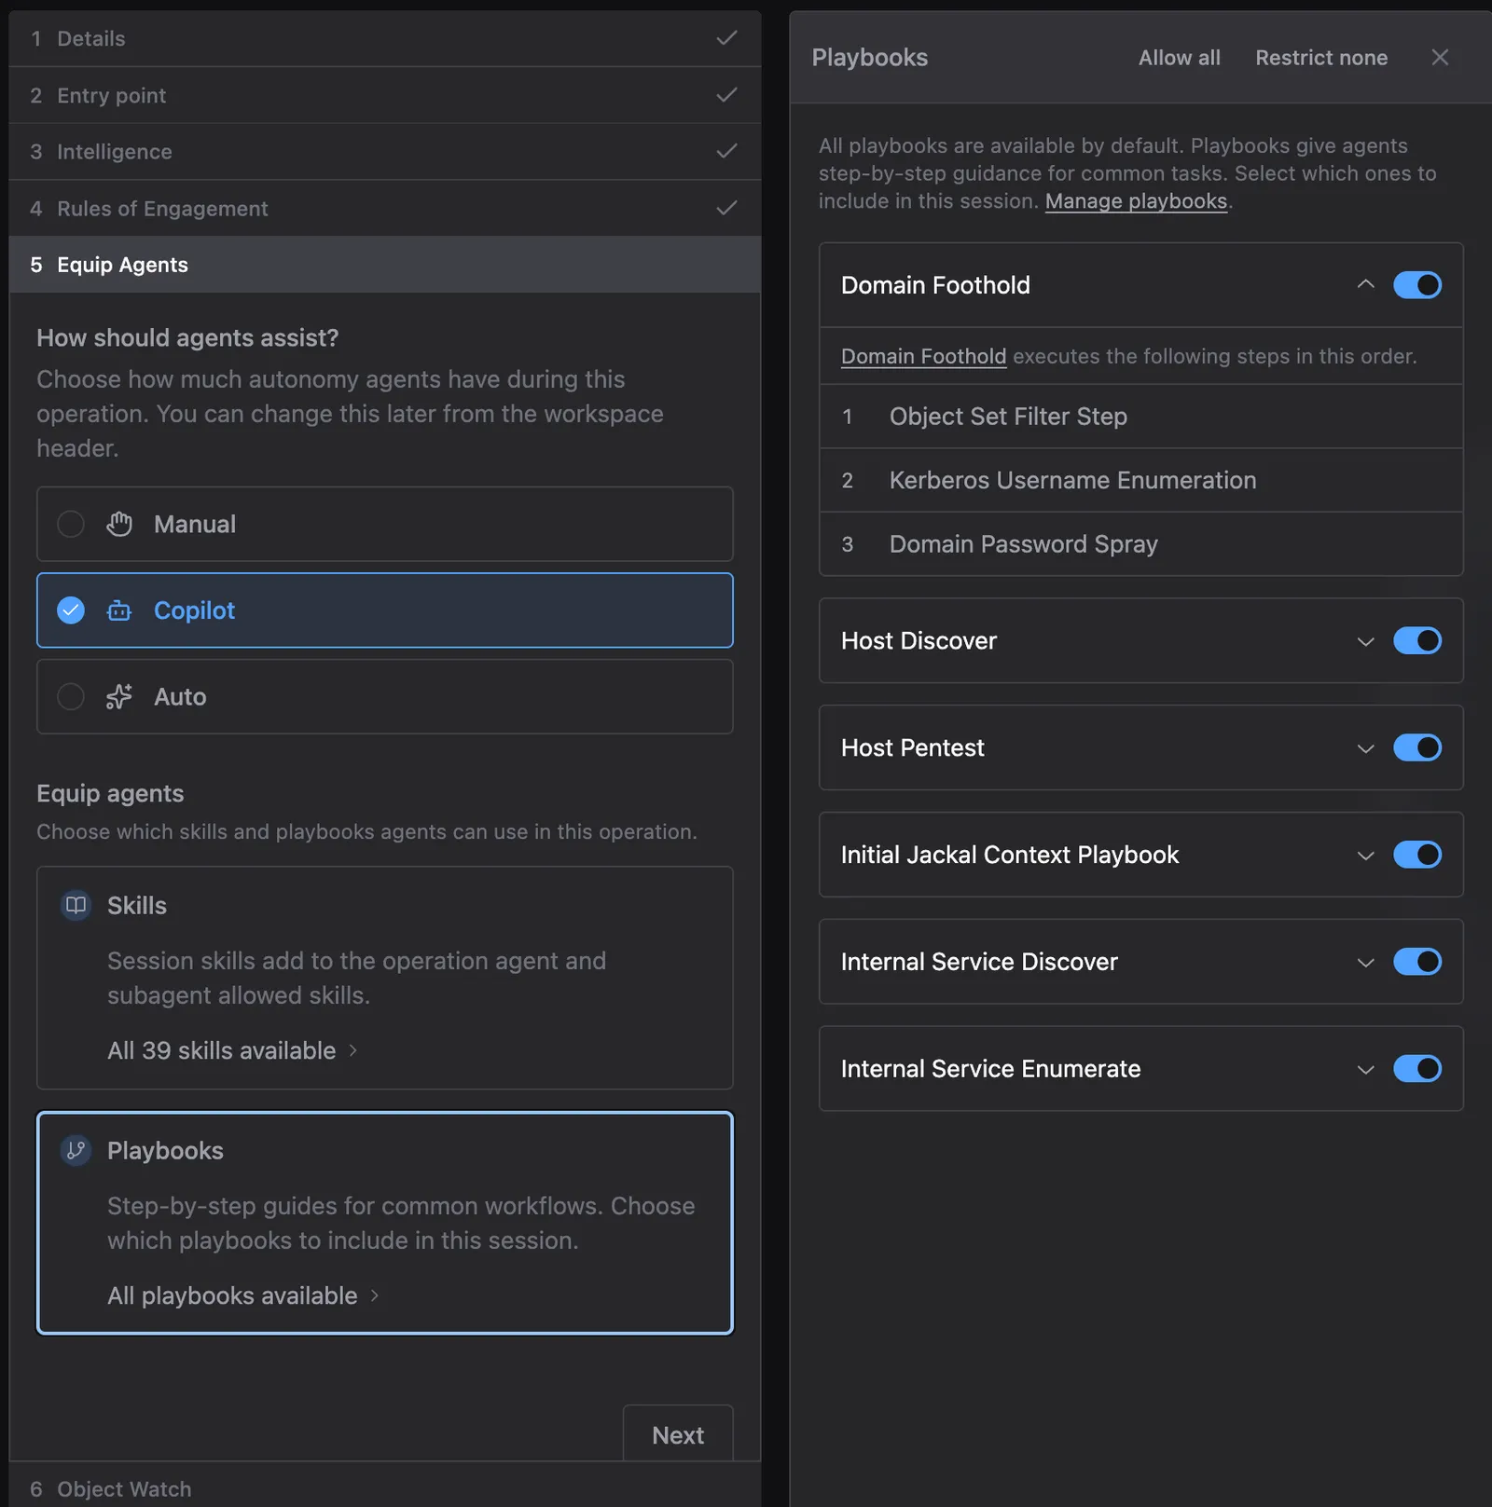Open step 1 Details
The height and width of the screenshot is (1507, 1492).
(384, 38)
